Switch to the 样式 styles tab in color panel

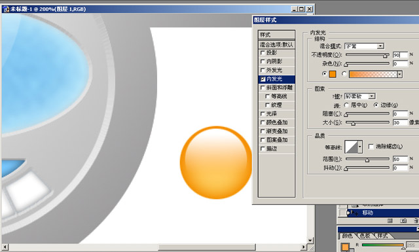[382, 236]
